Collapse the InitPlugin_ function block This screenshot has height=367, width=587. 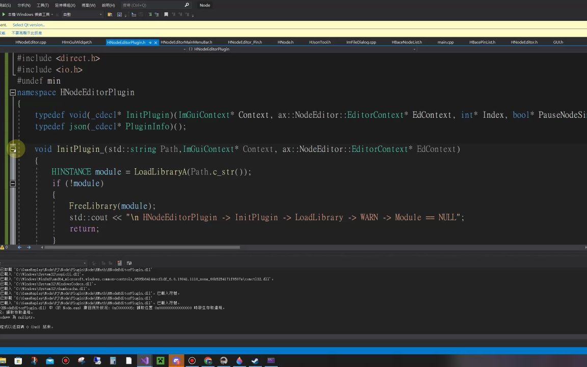point(12,149)
